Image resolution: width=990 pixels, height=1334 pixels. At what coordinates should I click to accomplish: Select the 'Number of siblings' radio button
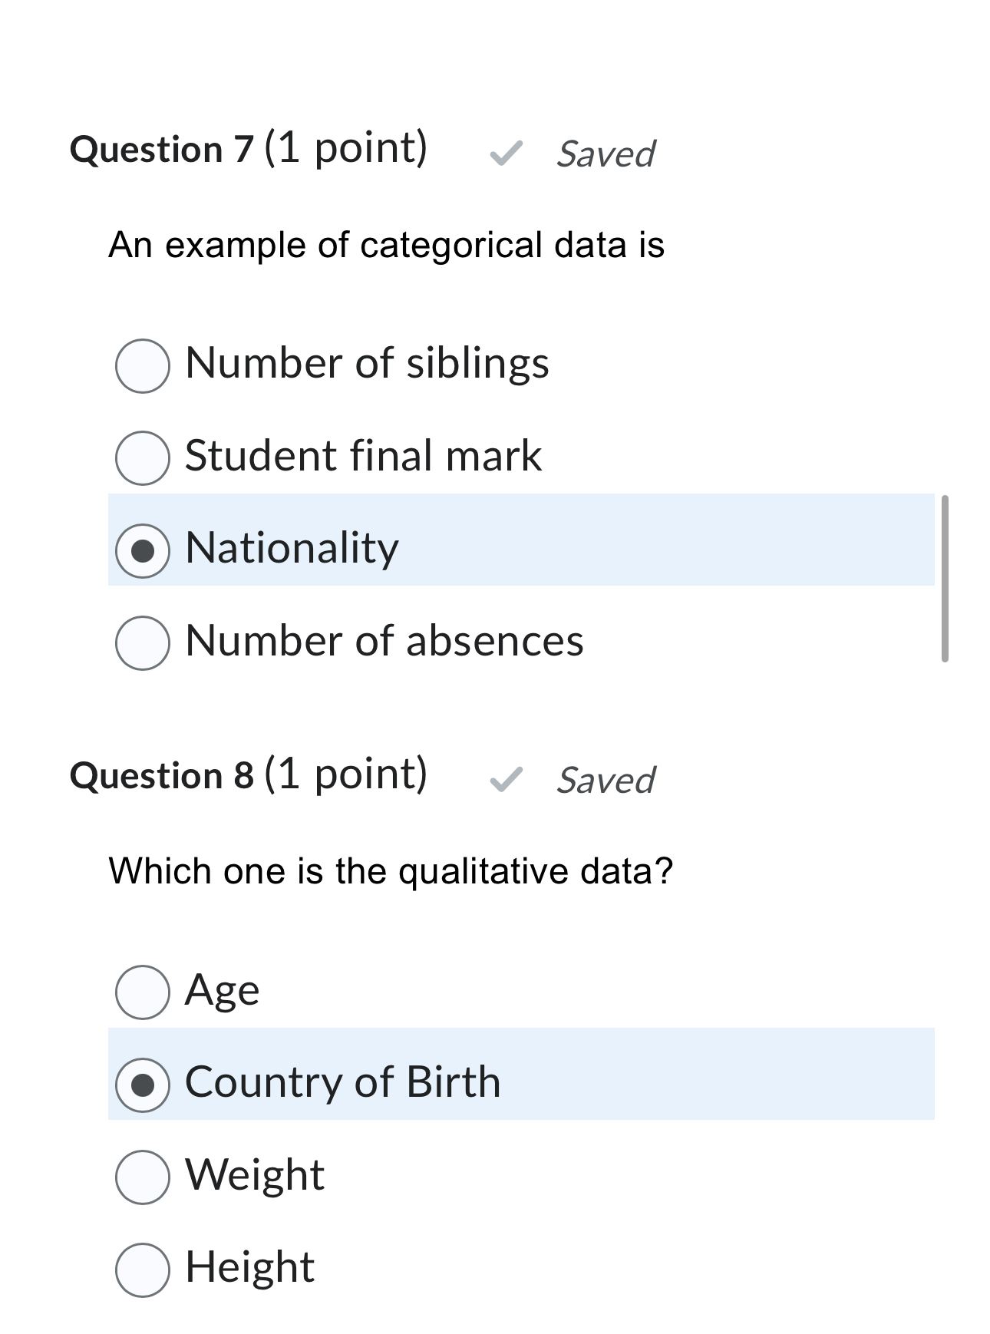click(x=143, y=366)
